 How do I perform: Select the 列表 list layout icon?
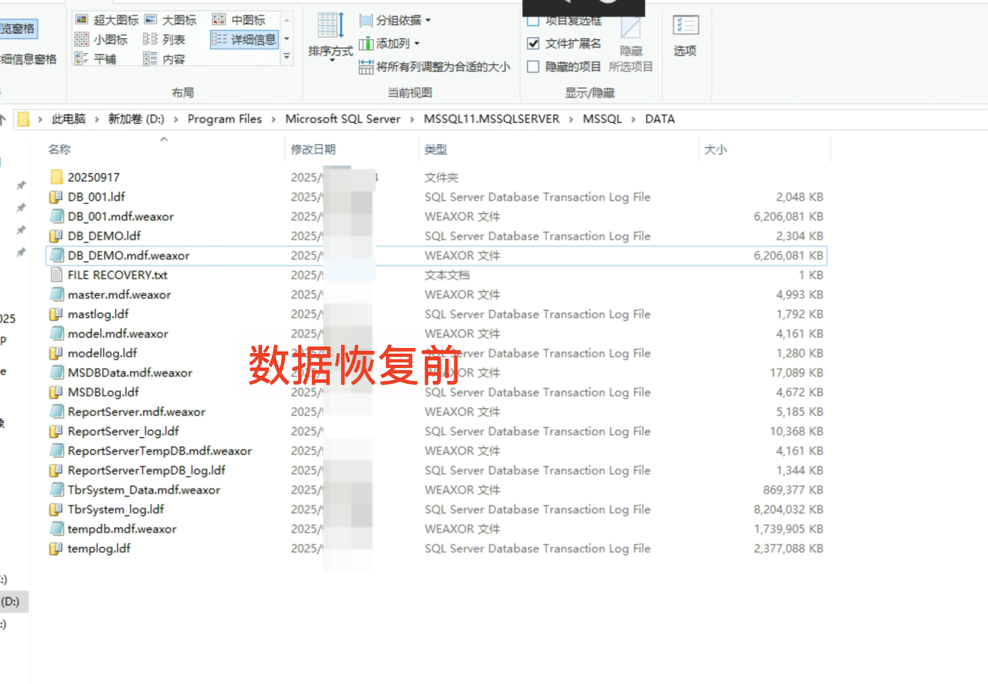click(150, 40)
